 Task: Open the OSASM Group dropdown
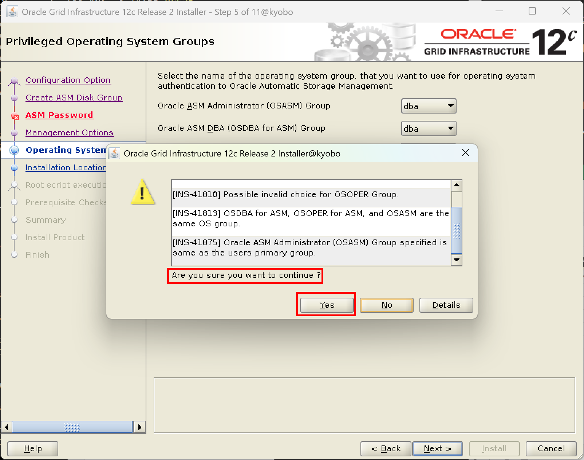tap(429, 106)
